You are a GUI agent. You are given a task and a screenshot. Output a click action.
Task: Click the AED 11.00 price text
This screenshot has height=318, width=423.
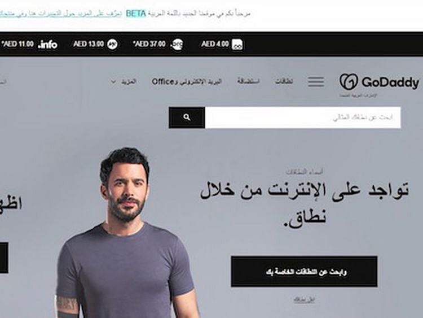(x=17, y=44)
